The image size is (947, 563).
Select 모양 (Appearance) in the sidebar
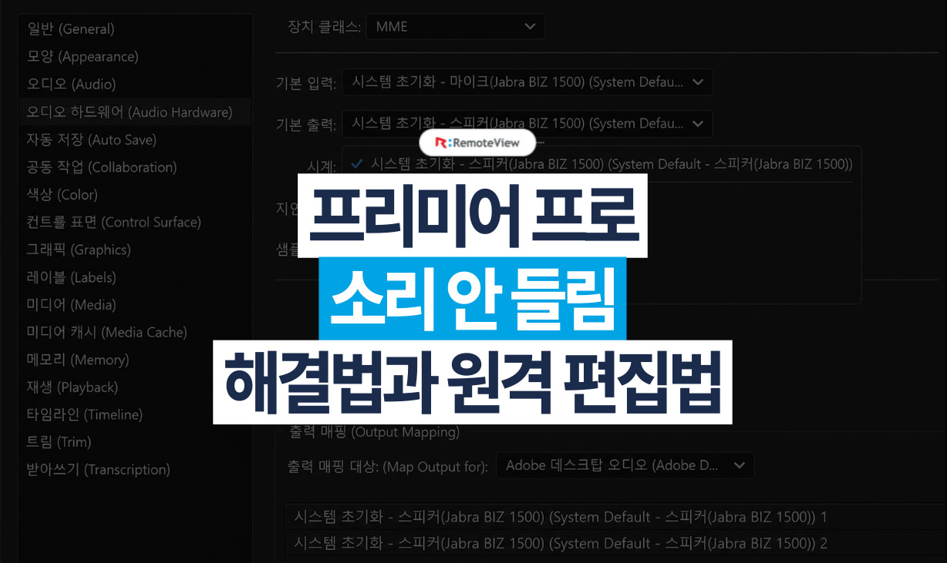tap(83, 57)
